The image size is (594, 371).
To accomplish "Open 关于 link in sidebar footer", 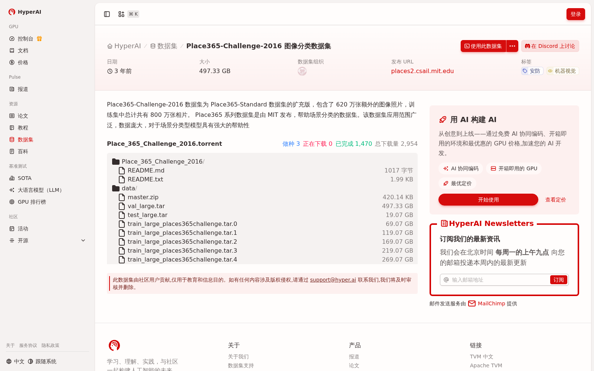I will pos(10,345).
